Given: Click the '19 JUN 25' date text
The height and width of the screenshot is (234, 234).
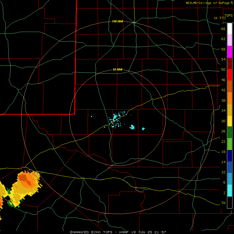Looking at the screenshot, I should [x=142, y=232].
